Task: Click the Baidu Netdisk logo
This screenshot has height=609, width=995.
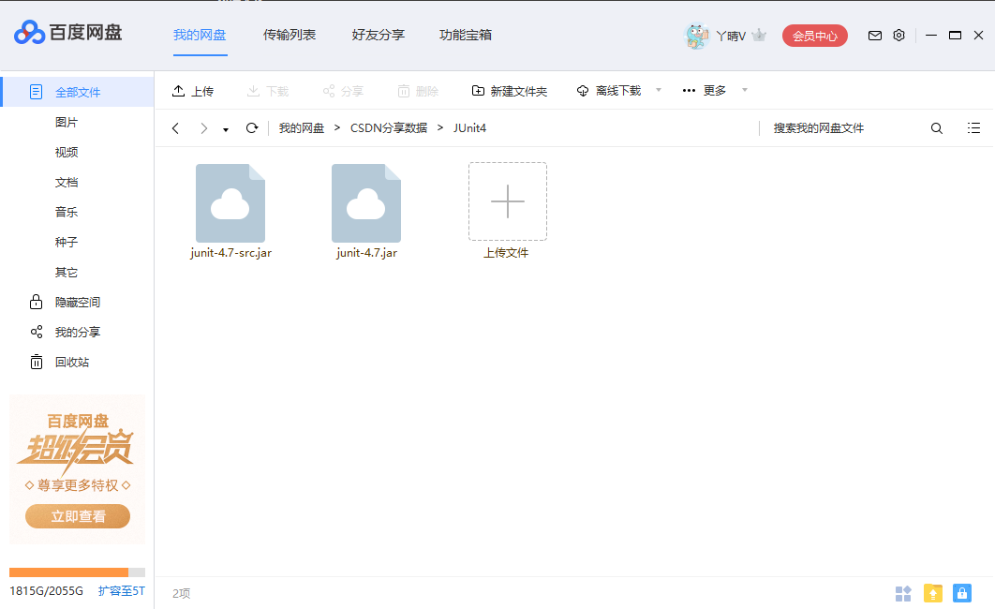Action: point(67,33)
